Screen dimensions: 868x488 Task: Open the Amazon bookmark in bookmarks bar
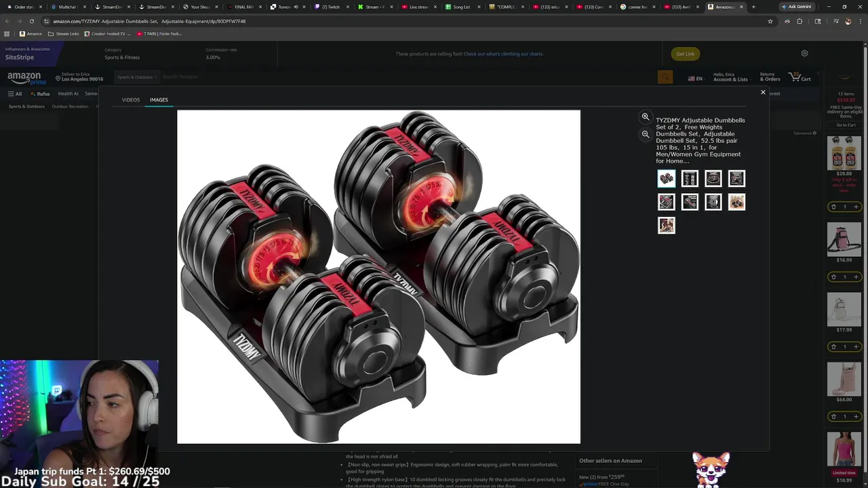click(x=31, y=34)
